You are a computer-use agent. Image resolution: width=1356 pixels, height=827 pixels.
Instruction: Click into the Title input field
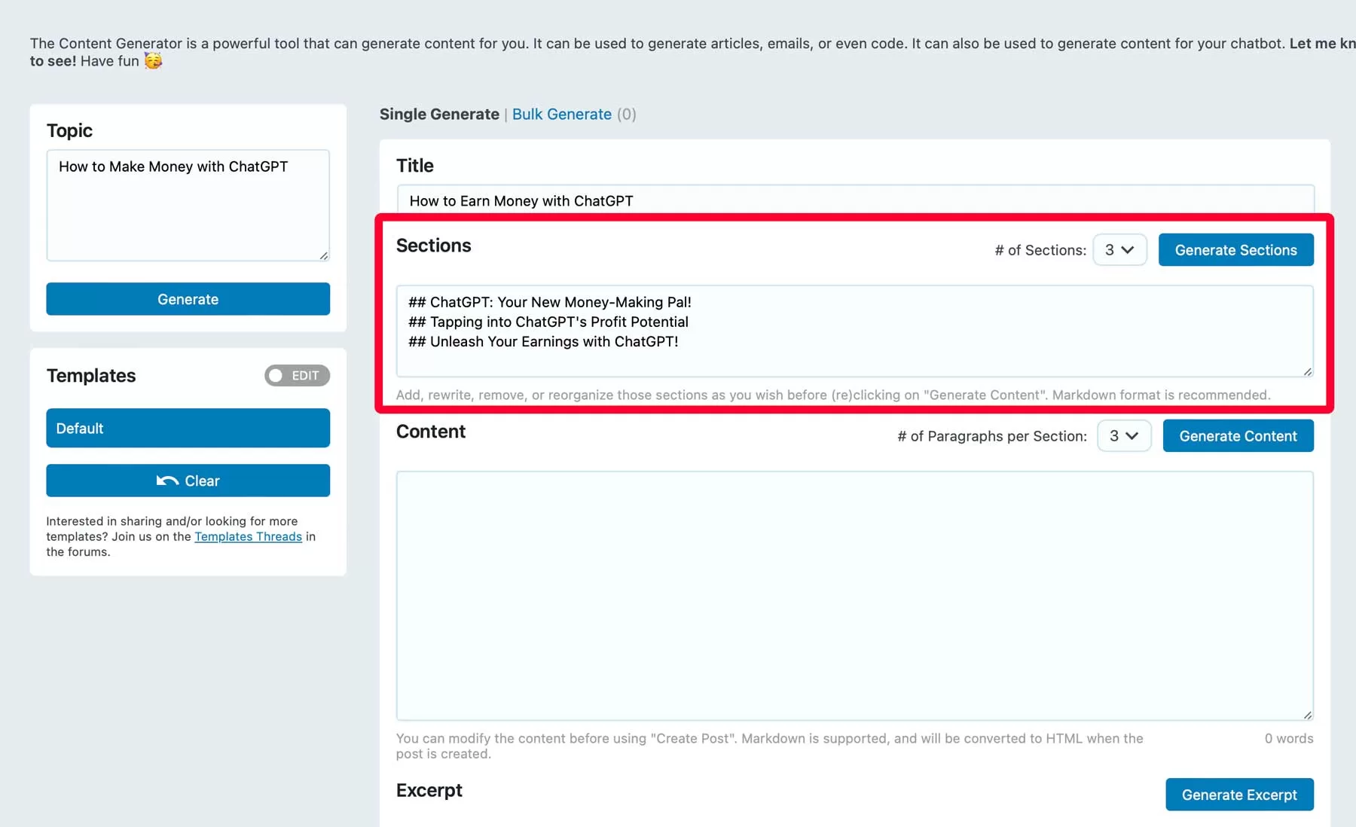856,200
